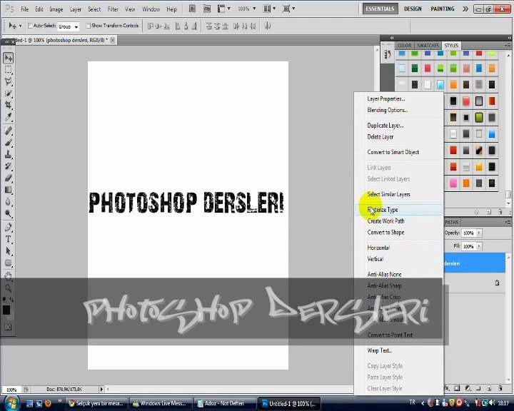The image size is (514, 411).
Task: Click the Fill value field
Action: point(468,246)
